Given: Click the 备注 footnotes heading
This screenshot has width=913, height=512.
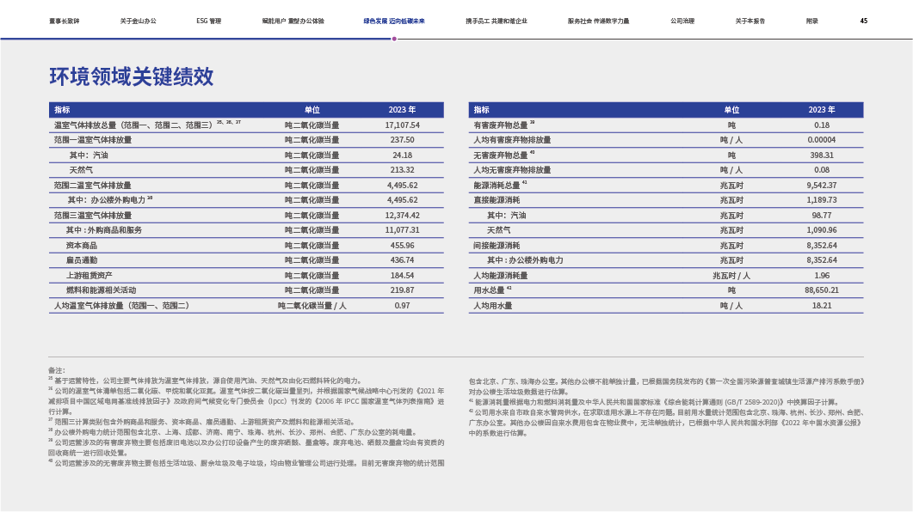Looking at the screenshot, I should click(56, 369).
